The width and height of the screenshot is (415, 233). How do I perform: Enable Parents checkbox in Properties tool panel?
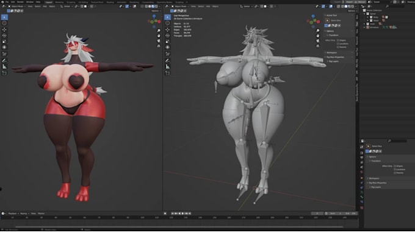[x=395, y=173]
